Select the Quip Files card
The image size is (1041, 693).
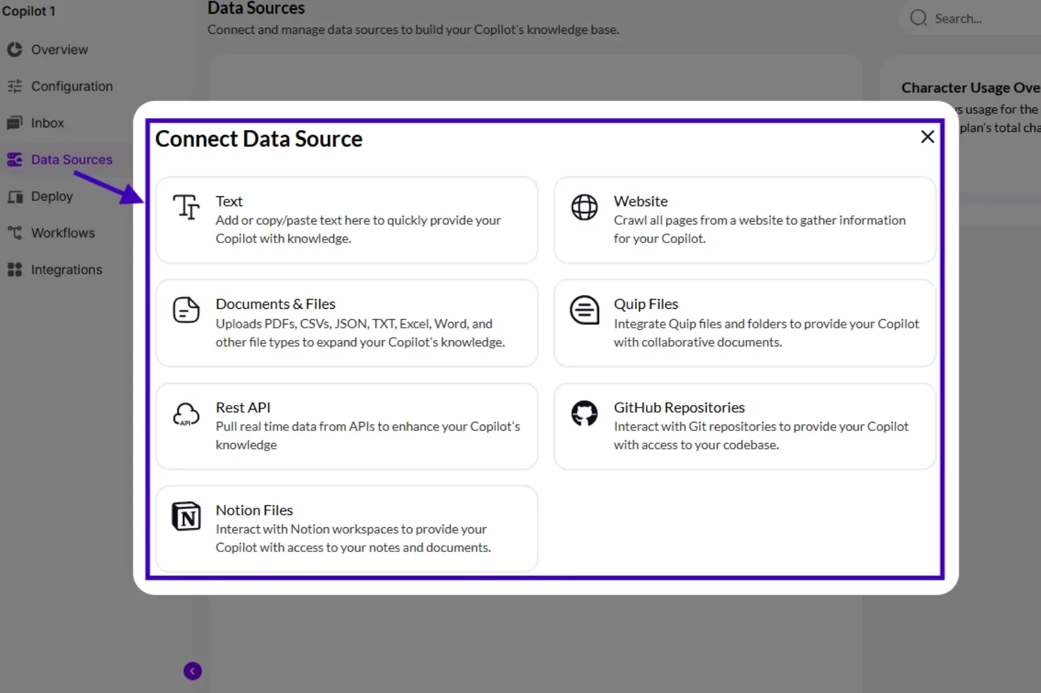pos(745,323)
